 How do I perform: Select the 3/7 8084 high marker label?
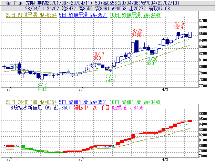click(99, 56)
